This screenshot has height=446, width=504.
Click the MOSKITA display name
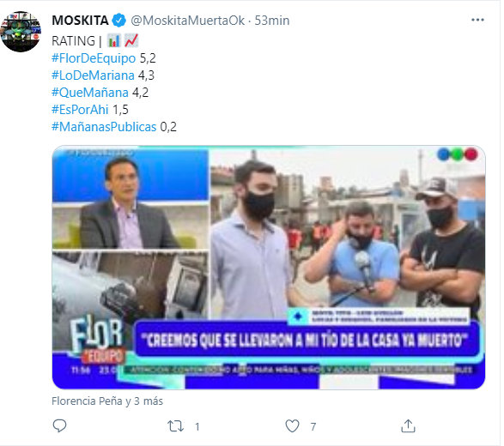coord(80,21)
